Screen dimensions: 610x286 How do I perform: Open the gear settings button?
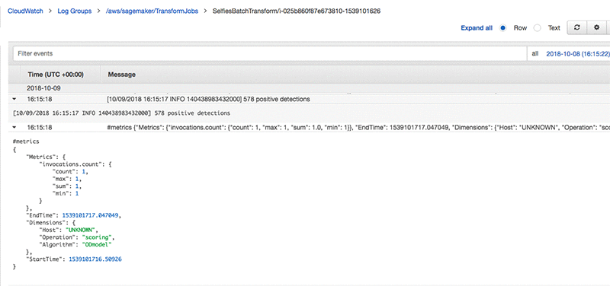pyautogui.click(x=596, y=28)
